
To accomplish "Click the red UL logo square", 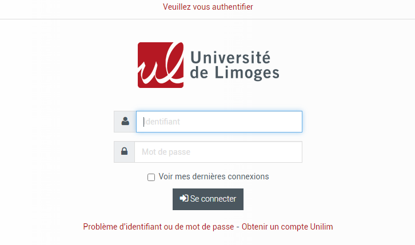I will 161,65.
